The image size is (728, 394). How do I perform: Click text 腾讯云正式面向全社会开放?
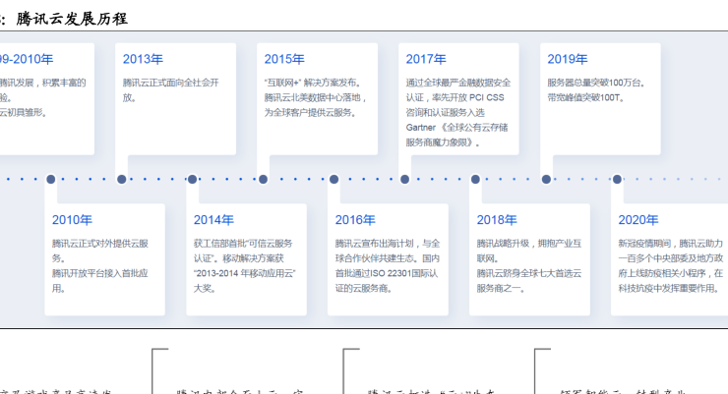[x=171, y=90]
